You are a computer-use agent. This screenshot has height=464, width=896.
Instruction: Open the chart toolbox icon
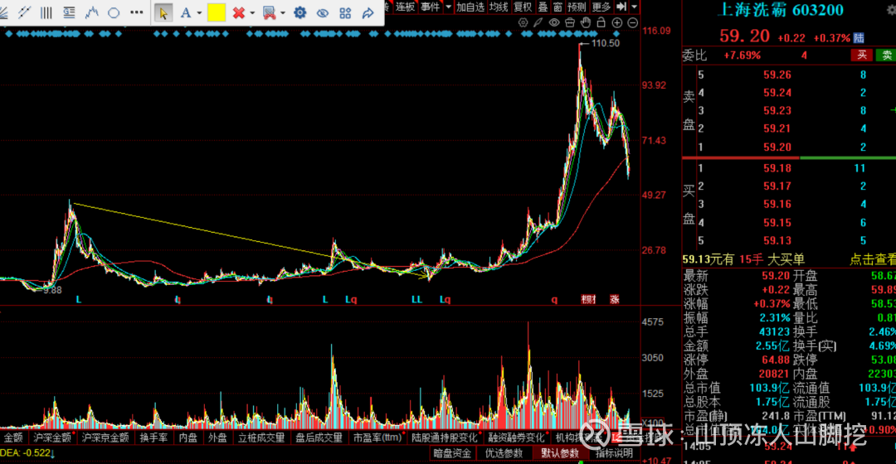(x=570, y=23)
